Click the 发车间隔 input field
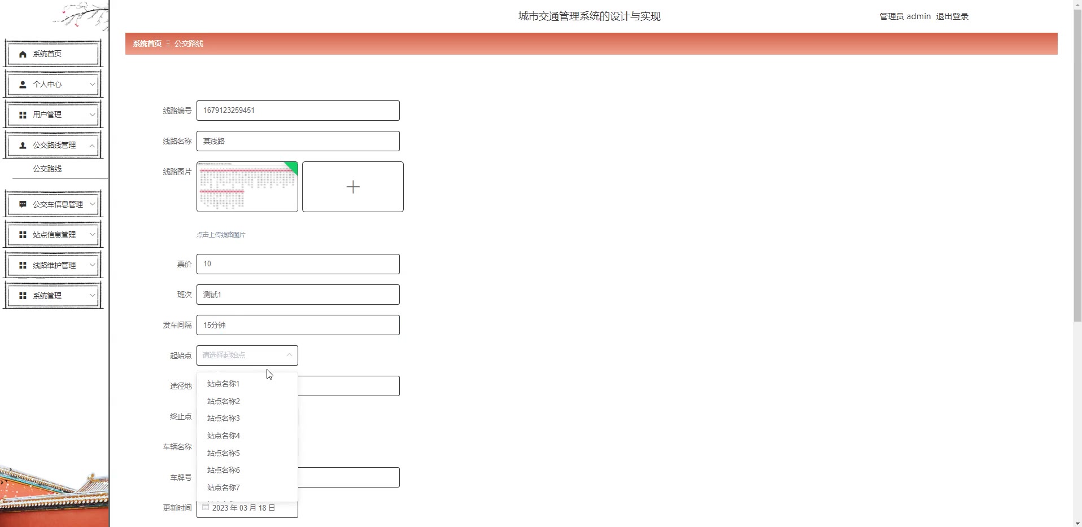1082x527 pixels. [298, 325]
